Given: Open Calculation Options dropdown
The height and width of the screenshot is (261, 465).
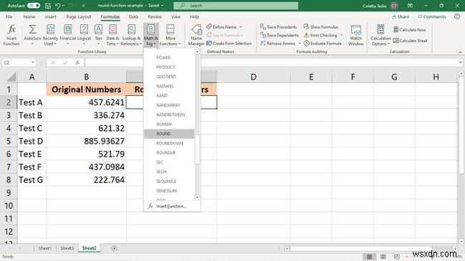Looking at the screenshot, I should point(381,35).
